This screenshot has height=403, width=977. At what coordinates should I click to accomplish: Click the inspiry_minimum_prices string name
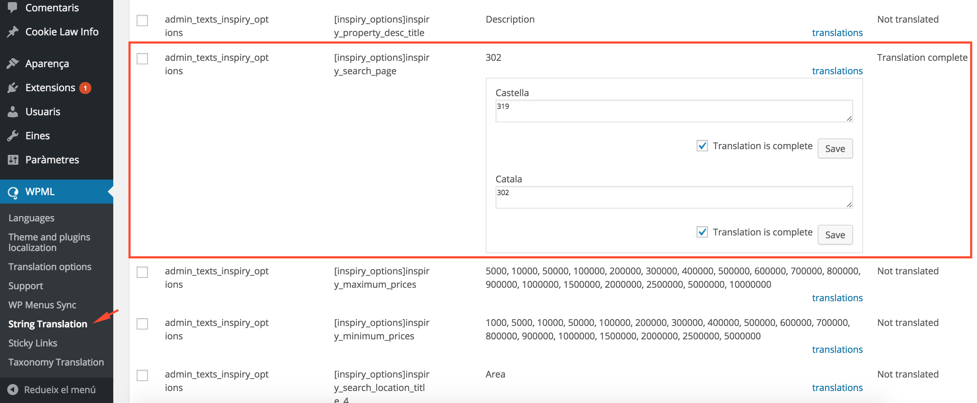click(382, 329)
